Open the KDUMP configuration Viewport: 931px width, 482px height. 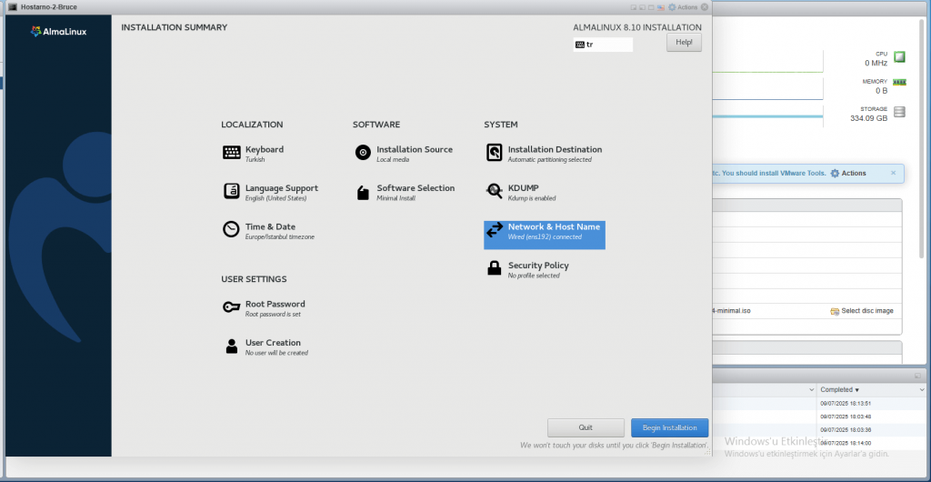(x=521, y=192)
